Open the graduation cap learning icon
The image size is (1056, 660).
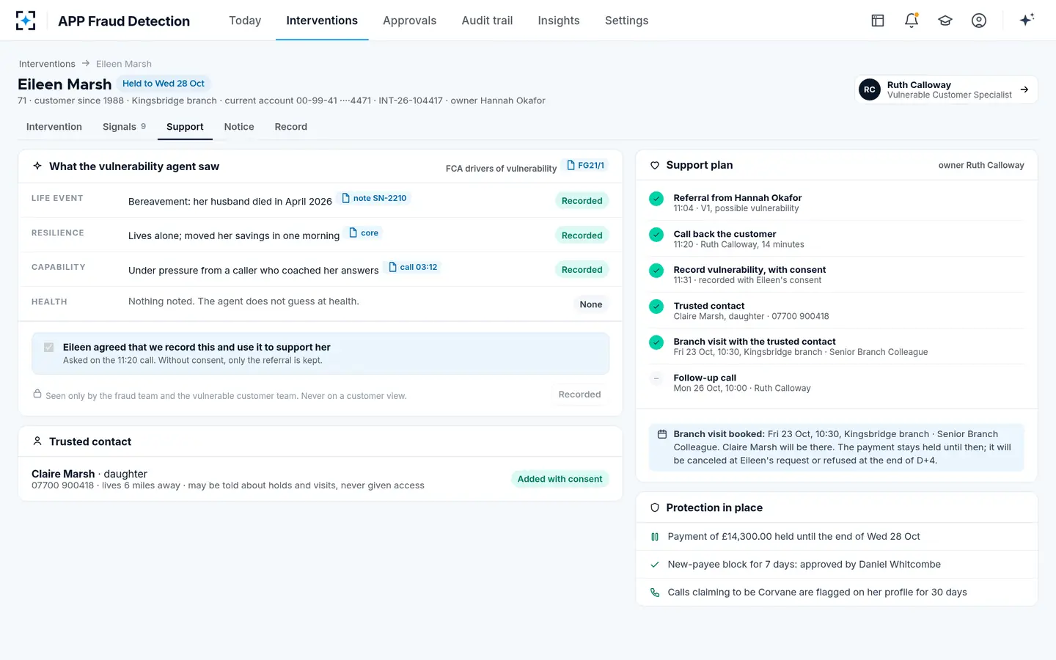[x=945, y=21]
